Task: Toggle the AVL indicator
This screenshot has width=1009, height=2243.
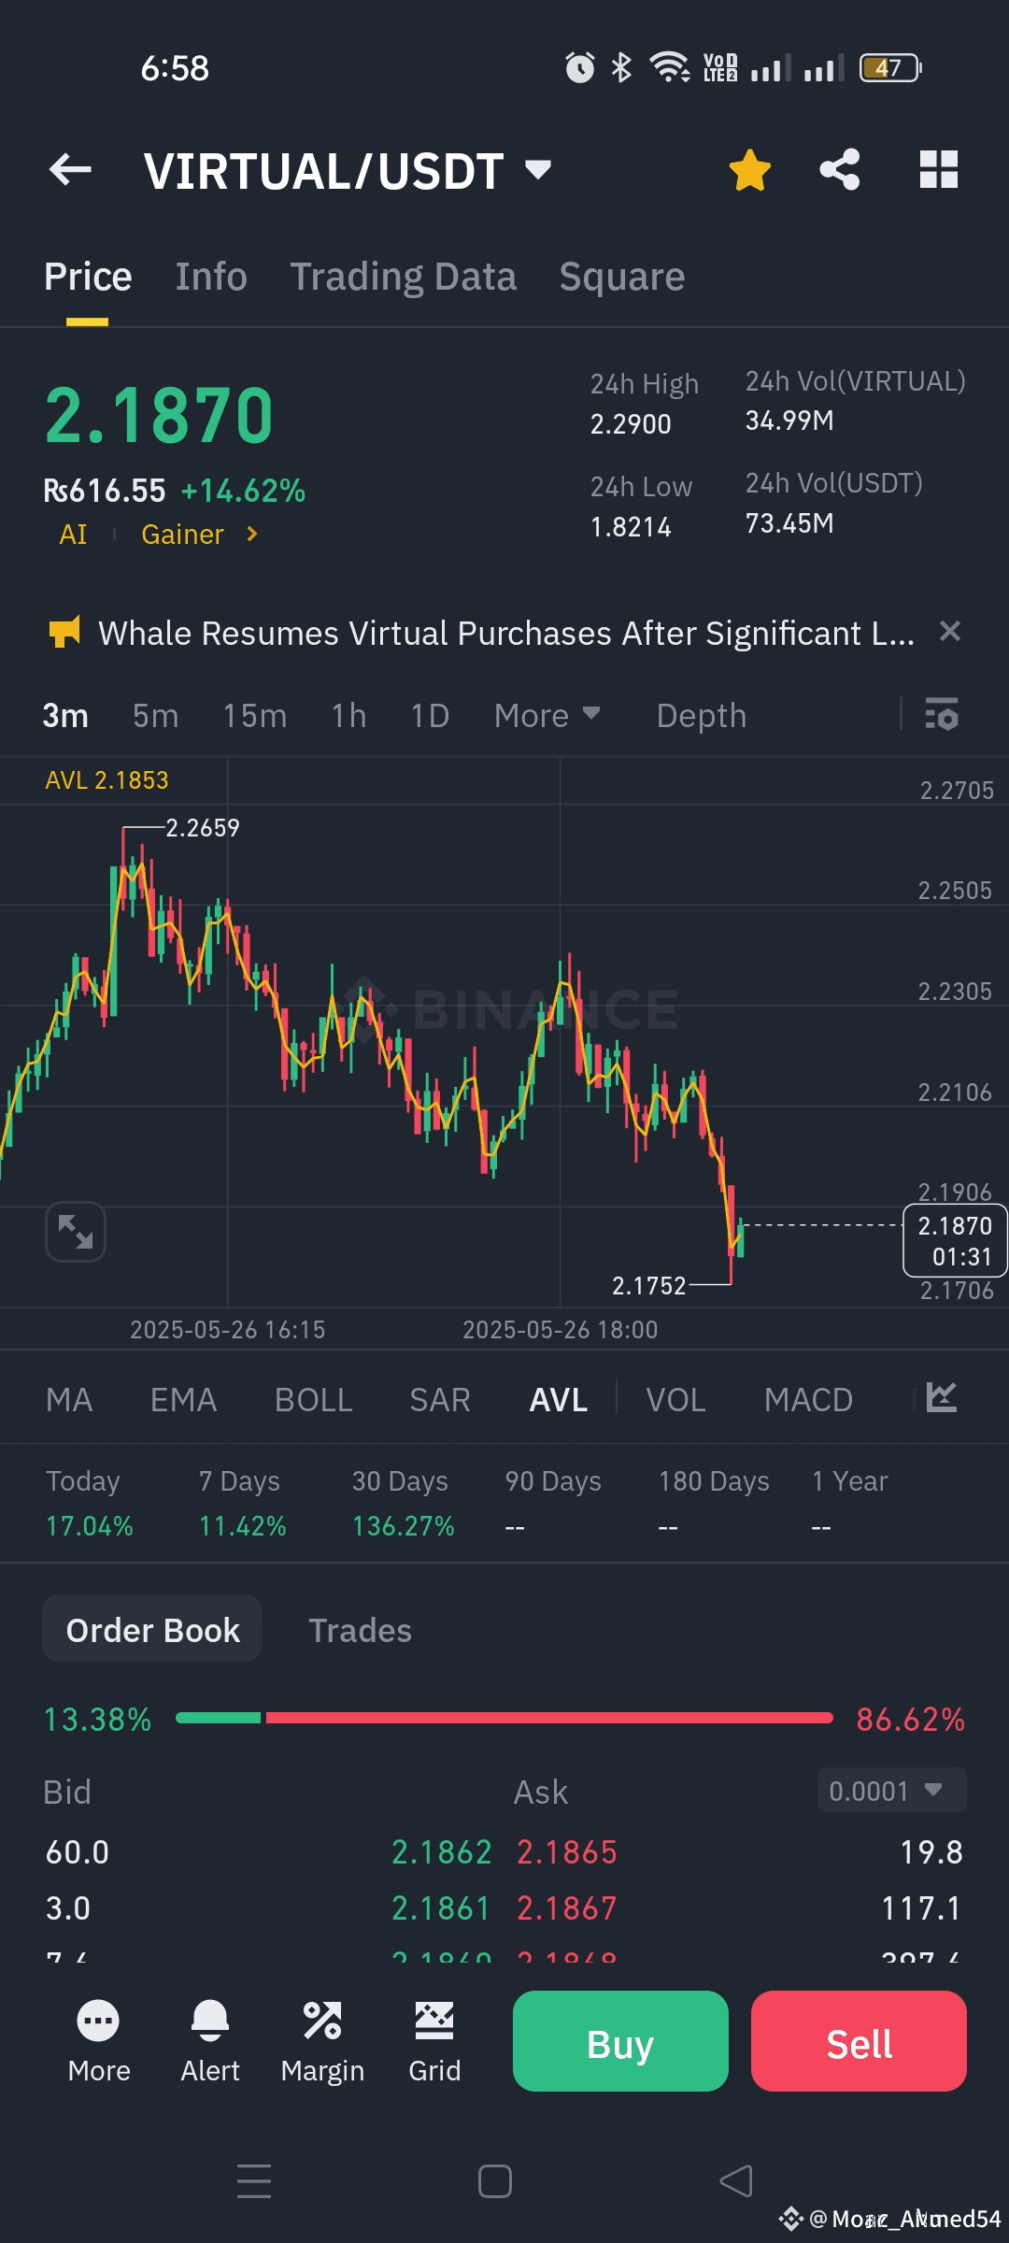Action: click(x=559, y=1400)
